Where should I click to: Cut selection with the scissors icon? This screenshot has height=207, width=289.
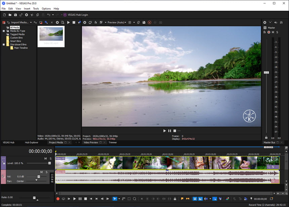tap(32, 15)
